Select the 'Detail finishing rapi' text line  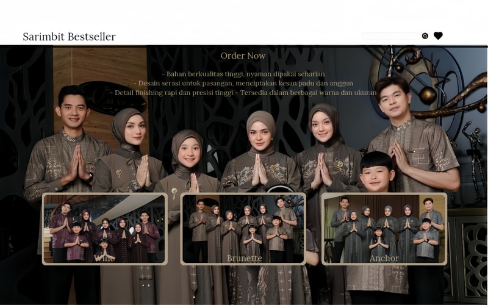click(243, 93)
